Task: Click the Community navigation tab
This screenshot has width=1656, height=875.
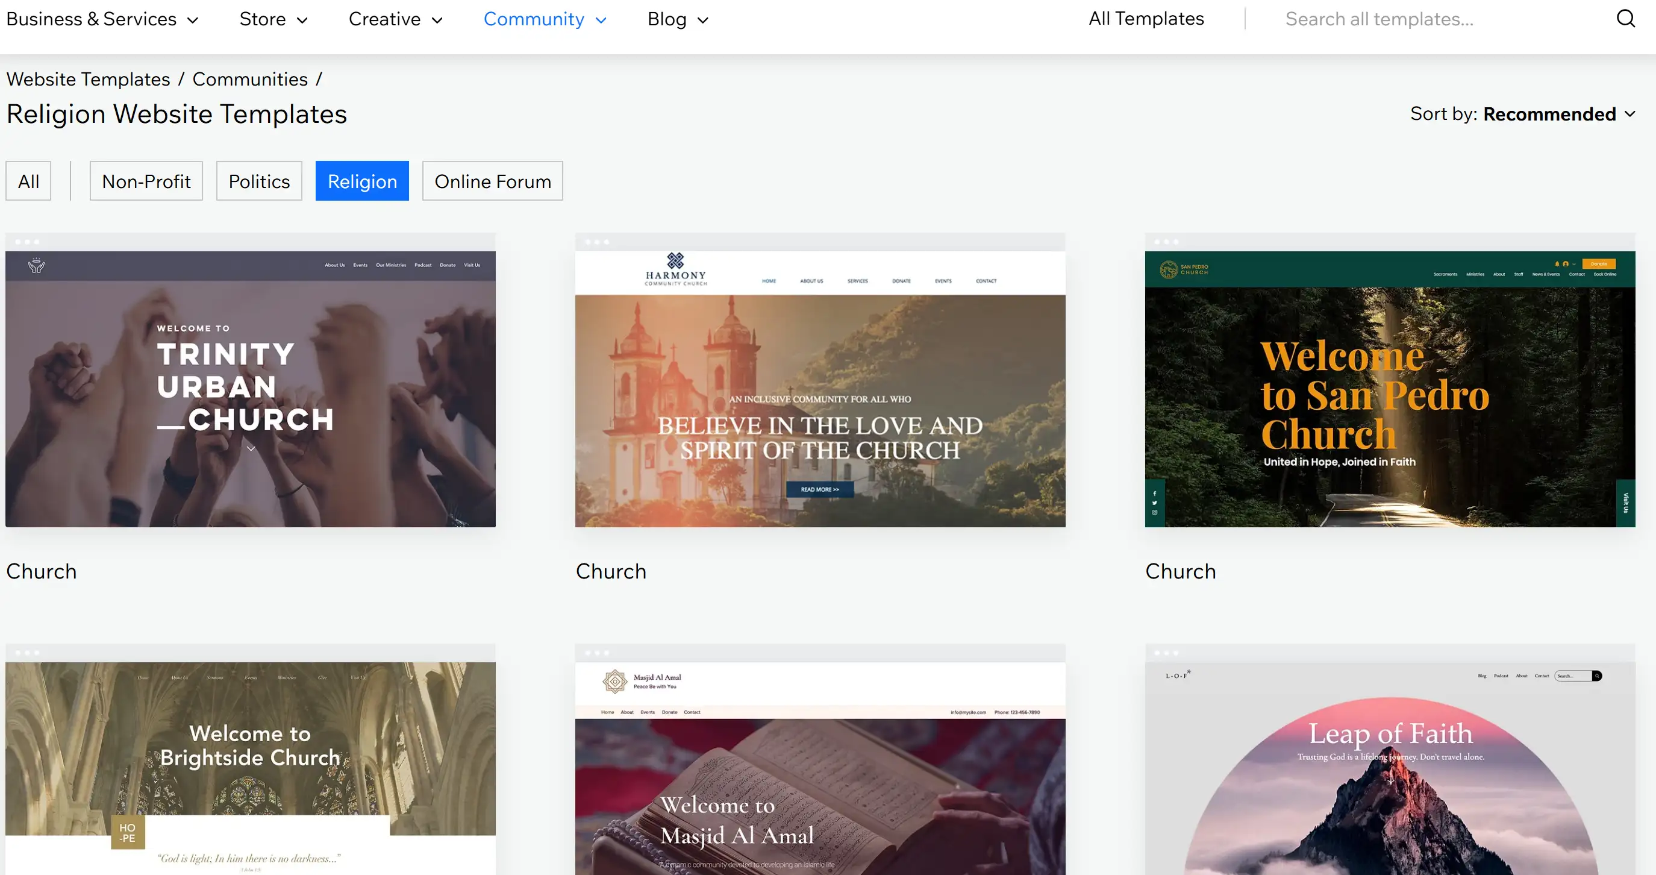Action: pyautogui.click(x=545, y=17)
